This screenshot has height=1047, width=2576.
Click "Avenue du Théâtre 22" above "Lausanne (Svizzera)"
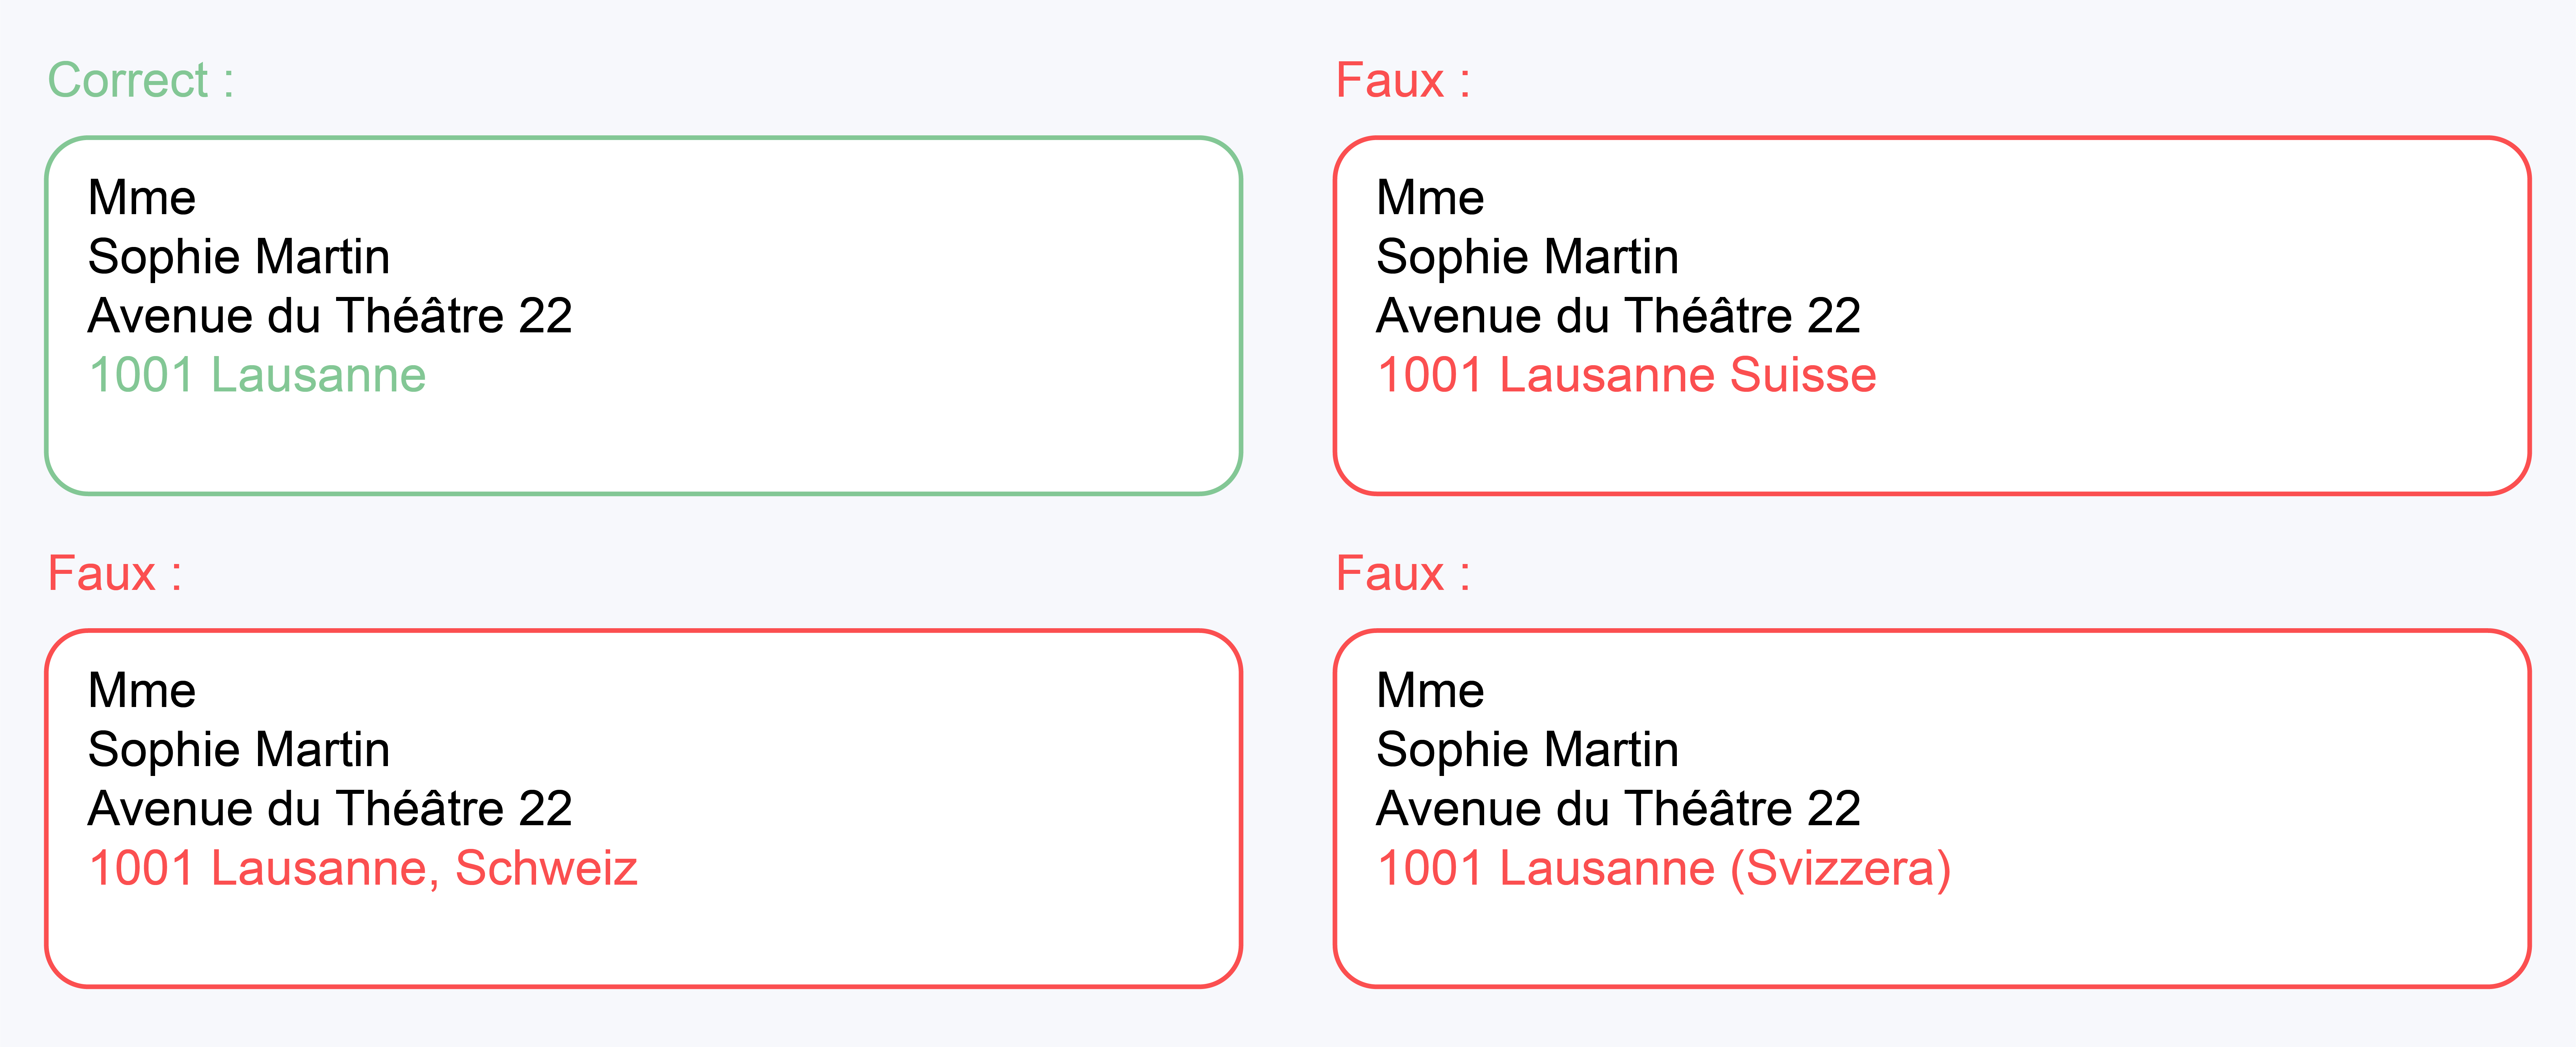[1618, 809]
